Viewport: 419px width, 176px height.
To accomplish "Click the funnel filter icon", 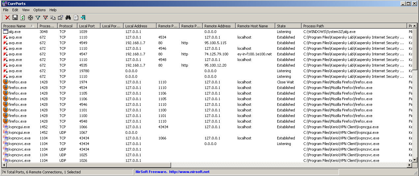I will click(38, 17).
